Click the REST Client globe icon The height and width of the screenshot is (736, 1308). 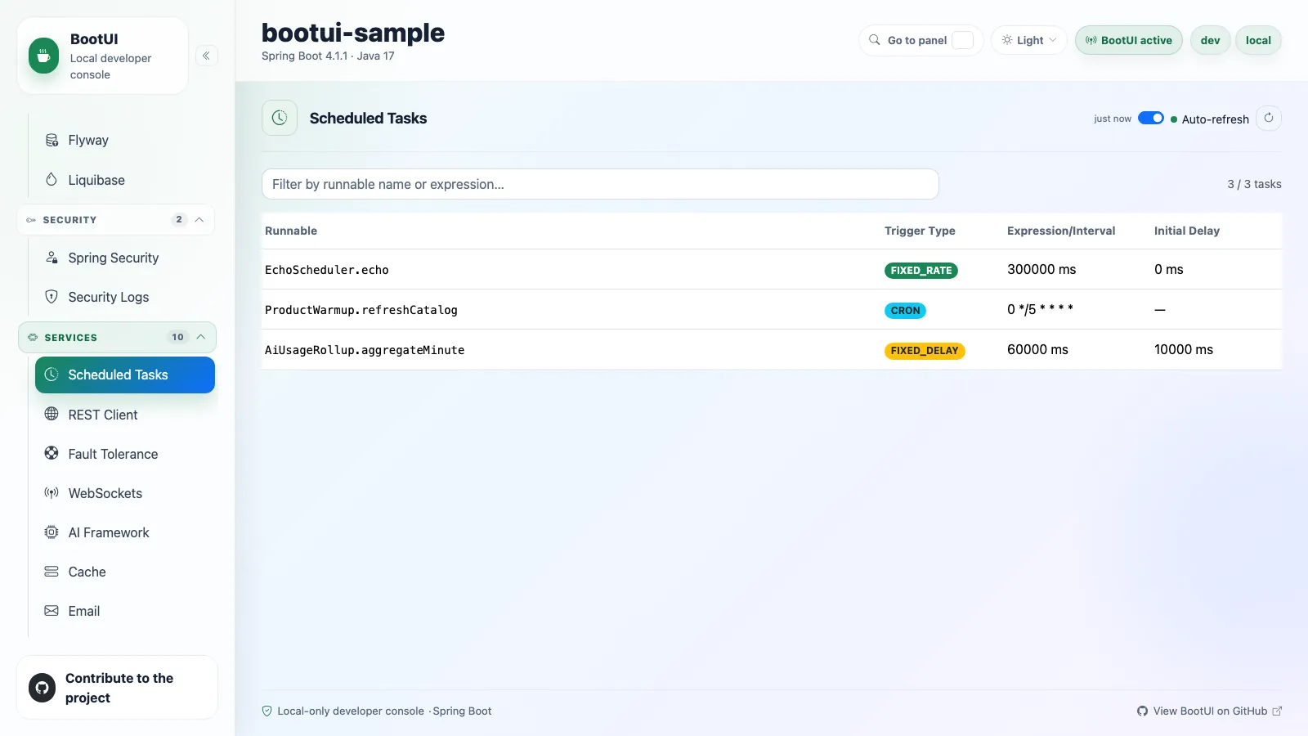[52, 414]
